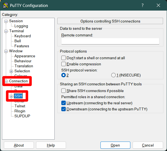
Task: Close the PuTTY Configuration window
Action: pos(158,5)
